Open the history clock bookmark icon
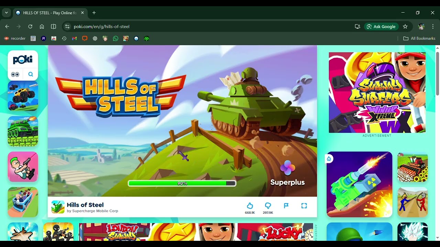440x247 pixels. click(x=64, y=38)
